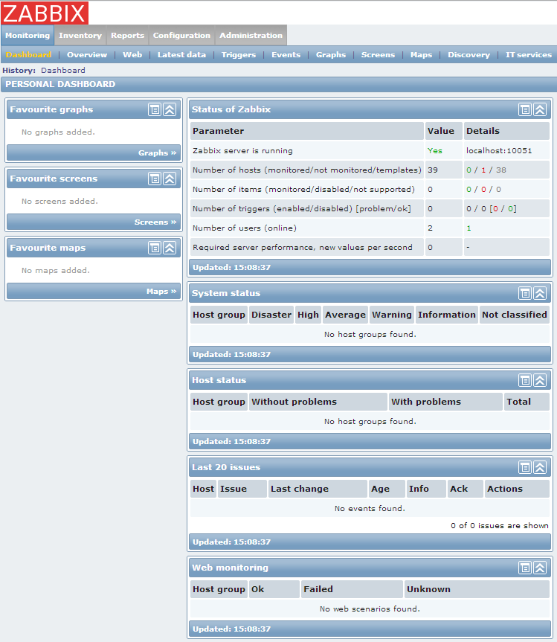Open the Overview submenu item
This screenshot has width=557, height=642.
(87, 55)
